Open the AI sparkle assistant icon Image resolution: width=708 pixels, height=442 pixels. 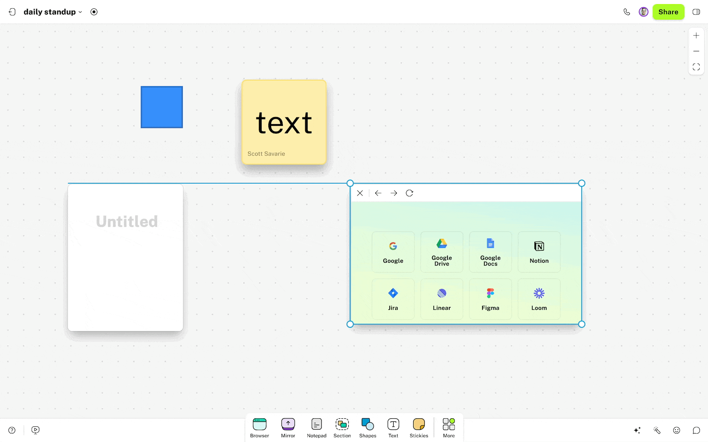tap(637, 430)
